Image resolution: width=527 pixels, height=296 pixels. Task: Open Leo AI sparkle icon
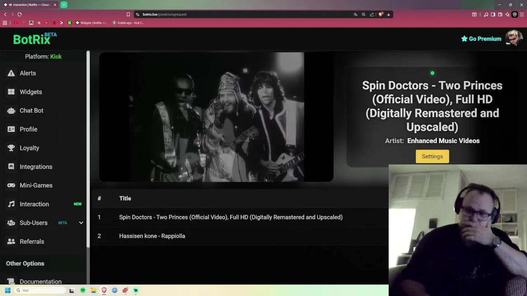[507, 14]
